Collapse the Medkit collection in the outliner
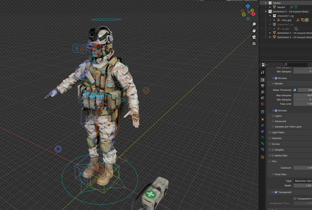The height and width of the screenshot is (210, 312). coord(266,3)
